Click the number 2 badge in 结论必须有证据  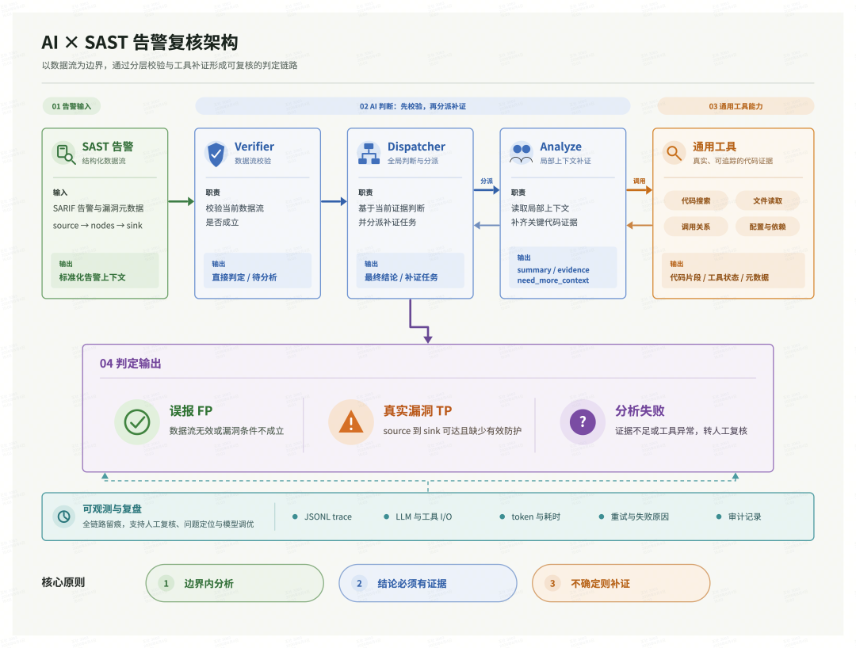click(360, 583)
